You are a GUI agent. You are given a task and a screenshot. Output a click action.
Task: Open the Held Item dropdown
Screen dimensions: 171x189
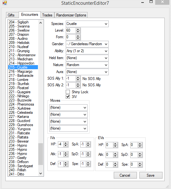click(87, 58)
